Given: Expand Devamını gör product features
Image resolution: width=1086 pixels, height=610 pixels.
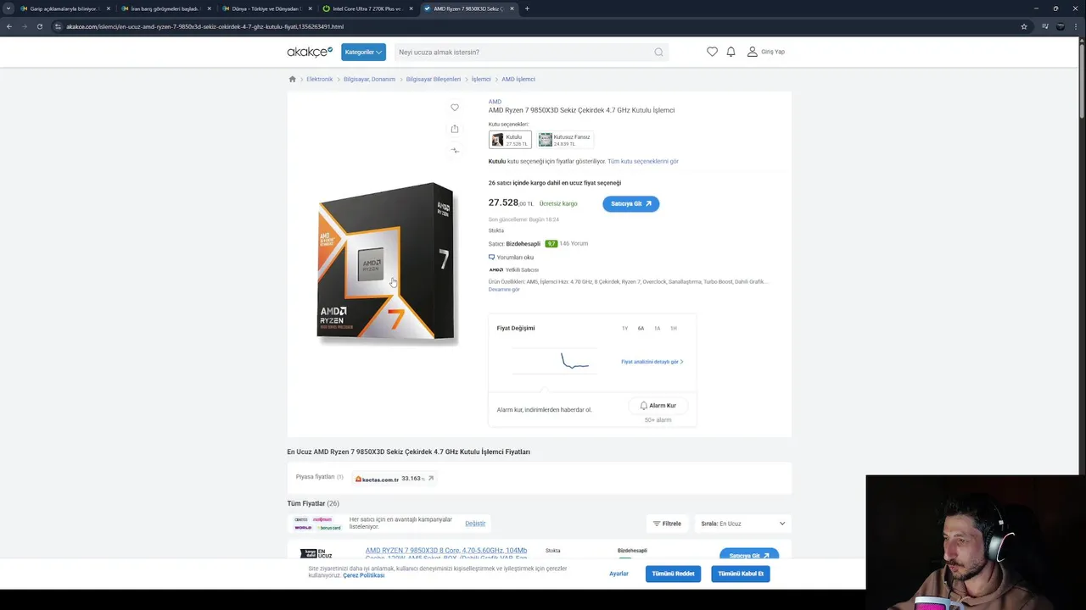Looking at the screenshot, I should (504, 290).
